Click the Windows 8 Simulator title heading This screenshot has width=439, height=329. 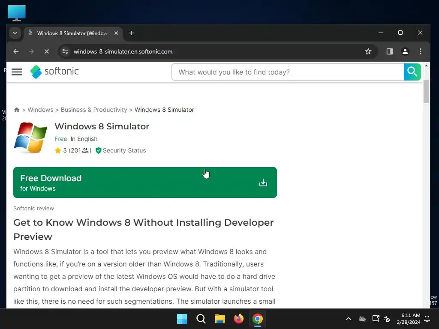pos(102,126)
